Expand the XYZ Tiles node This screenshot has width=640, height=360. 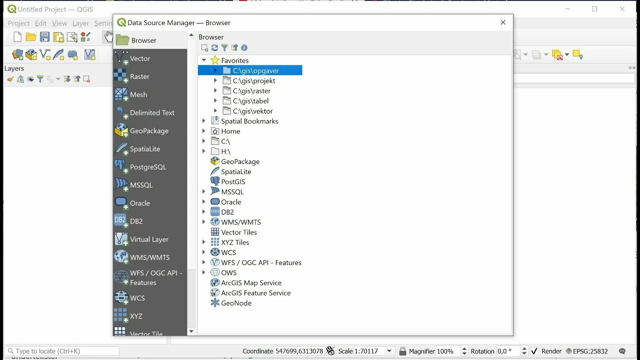point(204,242)
